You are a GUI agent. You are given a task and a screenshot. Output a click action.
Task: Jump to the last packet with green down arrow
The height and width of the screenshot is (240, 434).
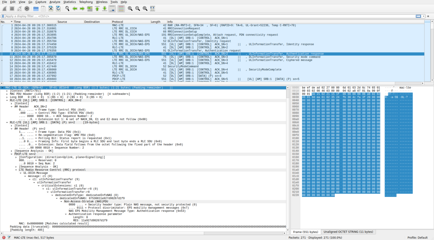pyautogui.click(x=104, y=8)
